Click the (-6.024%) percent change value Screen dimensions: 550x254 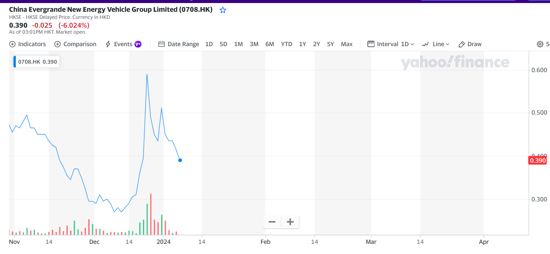tap(74, 25)
